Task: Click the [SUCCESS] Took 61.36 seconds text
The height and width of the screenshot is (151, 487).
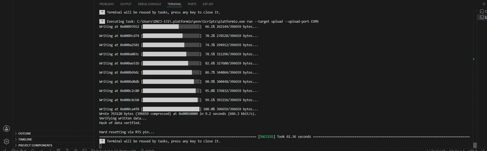Action: [284, 136]
